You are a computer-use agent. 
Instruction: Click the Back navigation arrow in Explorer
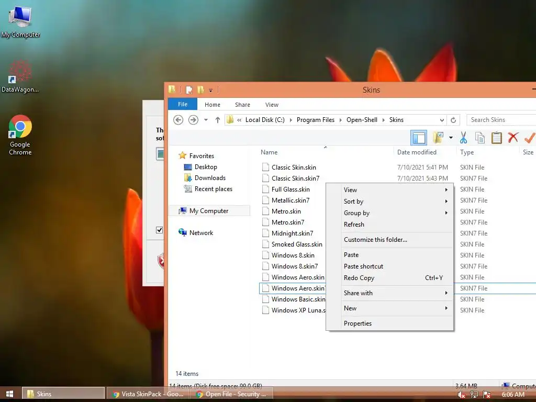(x=178, y=120)
